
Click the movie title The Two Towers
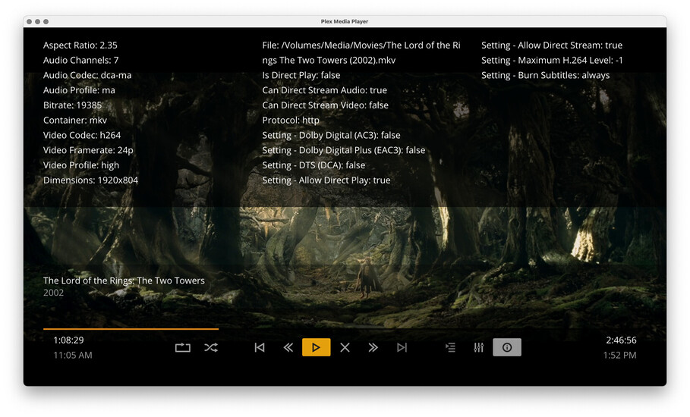[x=124, y=281]
